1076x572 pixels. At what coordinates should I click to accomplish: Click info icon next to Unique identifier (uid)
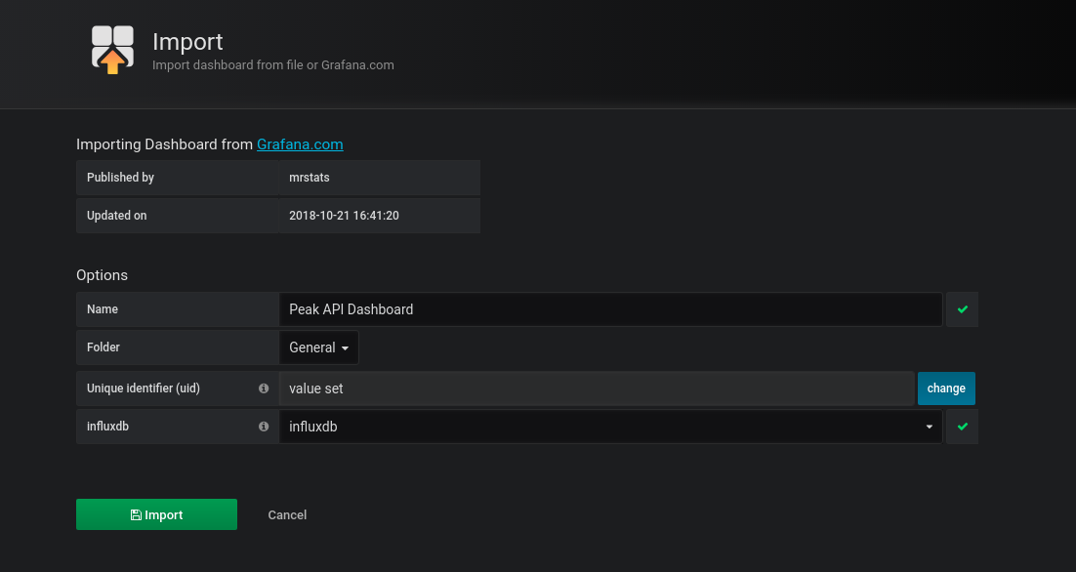264,388
